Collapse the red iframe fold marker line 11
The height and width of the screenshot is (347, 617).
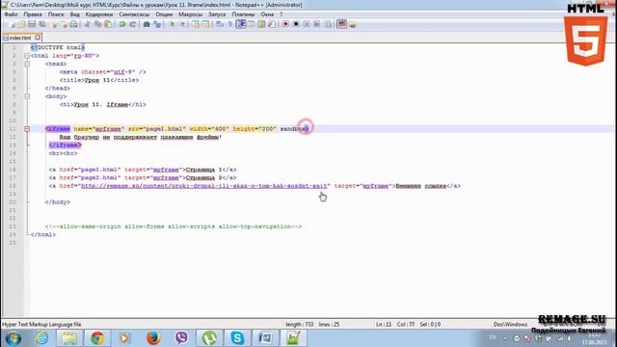point(27,128)
